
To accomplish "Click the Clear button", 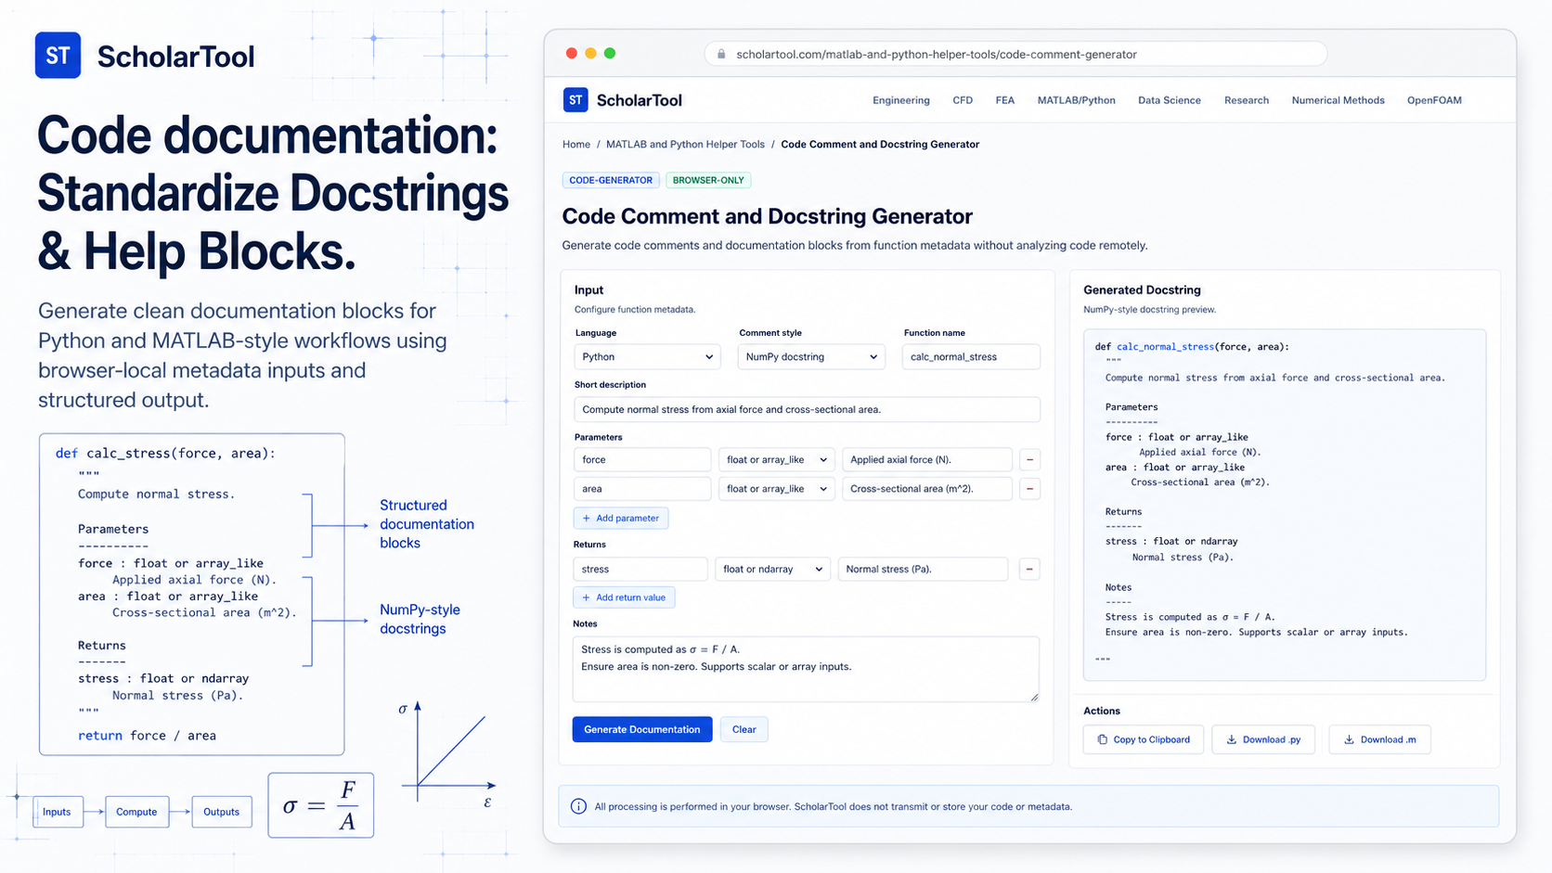I will (744, 729).
